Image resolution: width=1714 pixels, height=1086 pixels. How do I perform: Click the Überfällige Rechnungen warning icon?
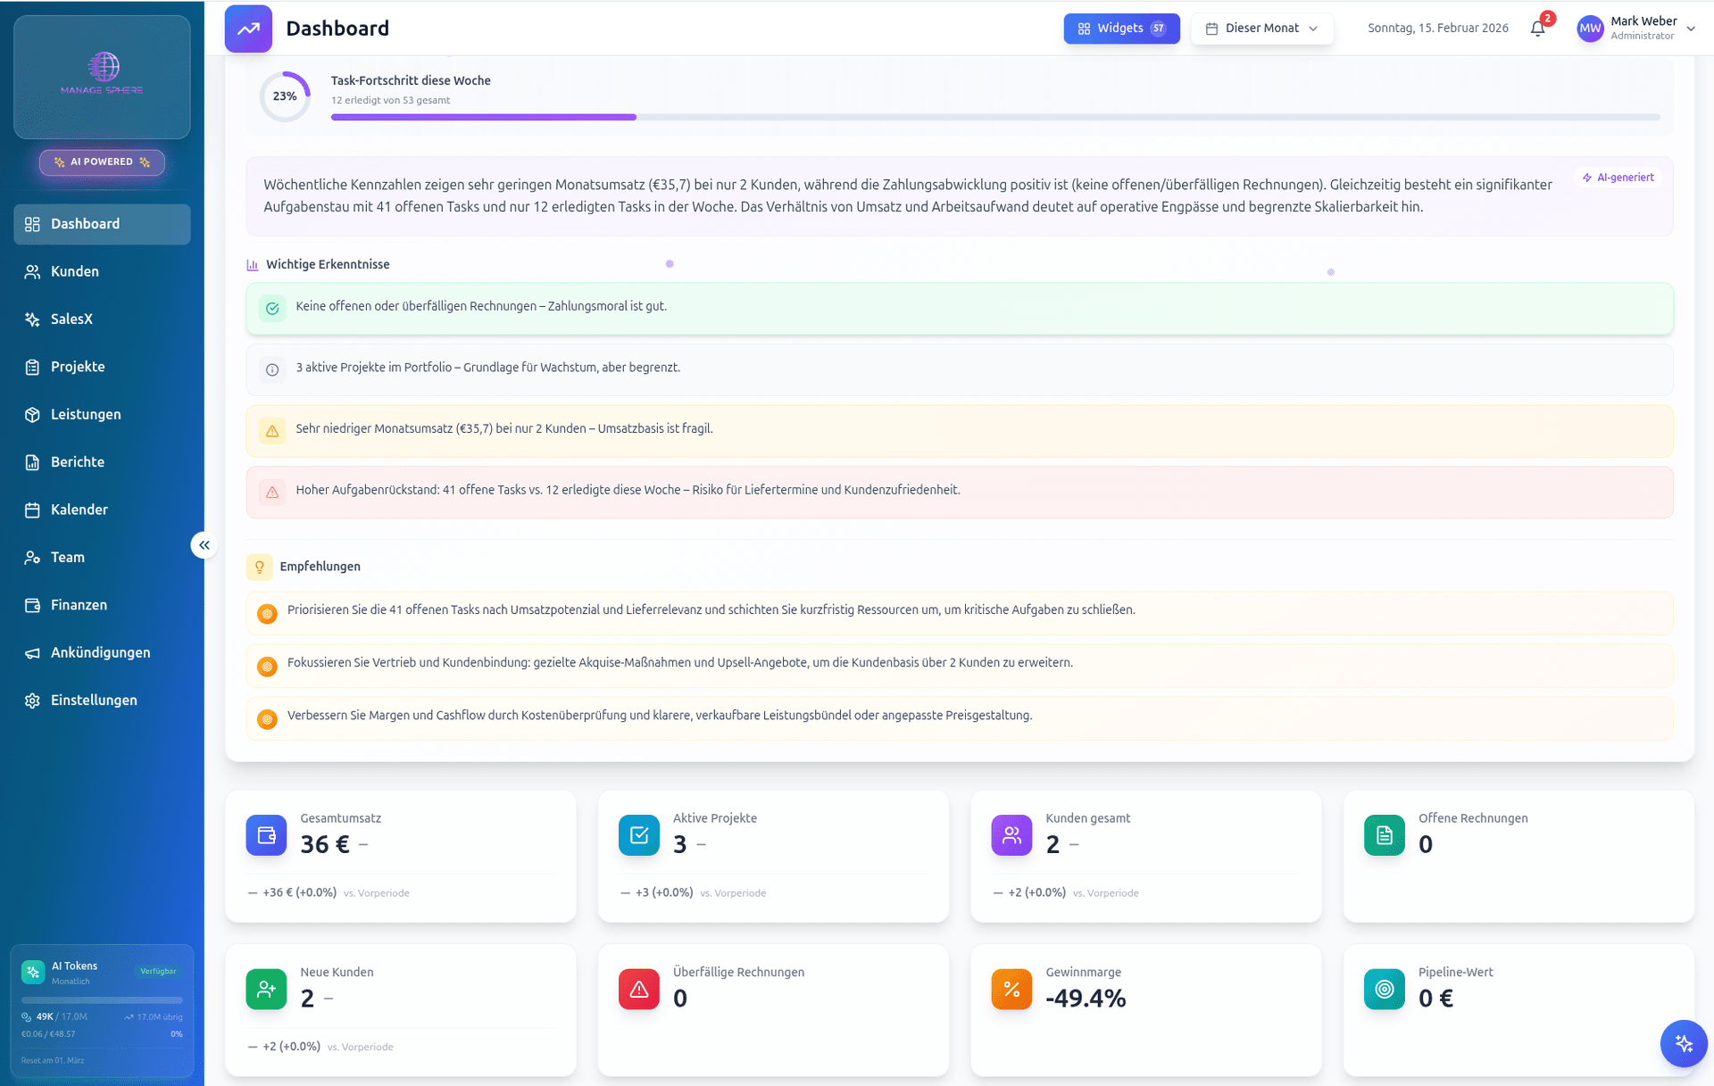pos(639,989)
